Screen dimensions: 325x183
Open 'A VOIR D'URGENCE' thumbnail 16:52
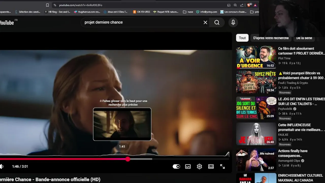pyautogui.click(x=256, y=57)
